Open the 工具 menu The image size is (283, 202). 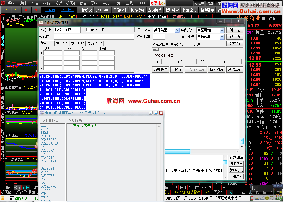[x=129, y=3]
